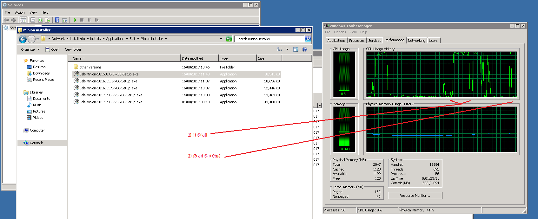The image size is (538, 219).
Task: Select Salt-Minion-2016.11.5-x86-Setup.exe file
Action: (176, 88)
